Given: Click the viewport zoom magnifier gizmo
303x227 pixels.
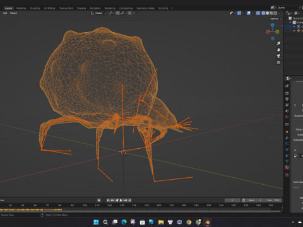Looking at the screenshot, I should (x=278, y=44).
